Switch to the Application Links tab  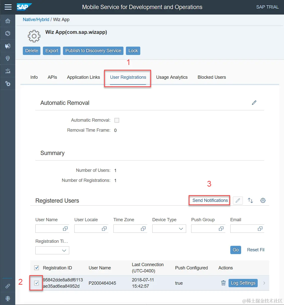(83, 77)
